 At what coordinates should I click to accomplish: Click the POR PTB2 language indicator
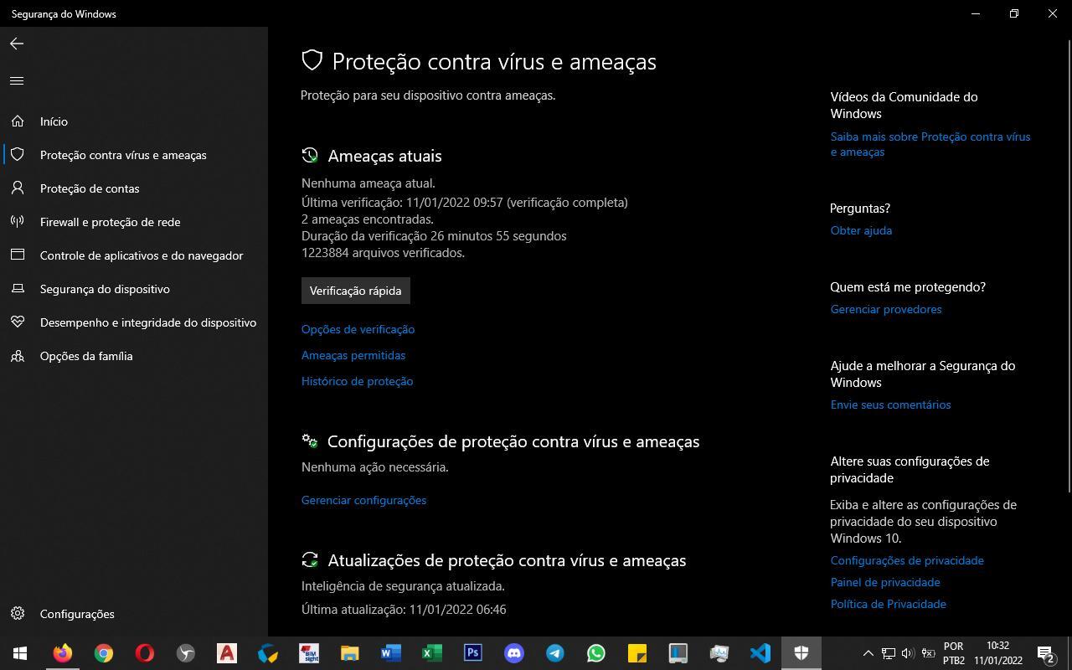click(x=953, y=653)
